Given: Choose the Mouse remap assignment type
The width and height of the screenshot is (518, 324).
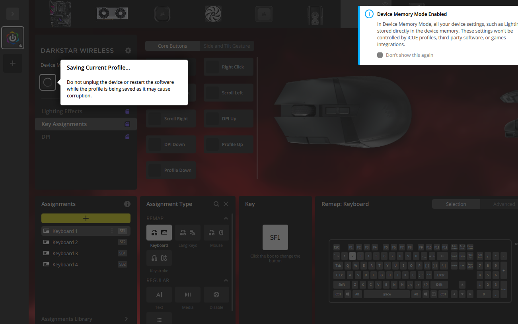Looking at the screenshot, I should pos(216,233).
